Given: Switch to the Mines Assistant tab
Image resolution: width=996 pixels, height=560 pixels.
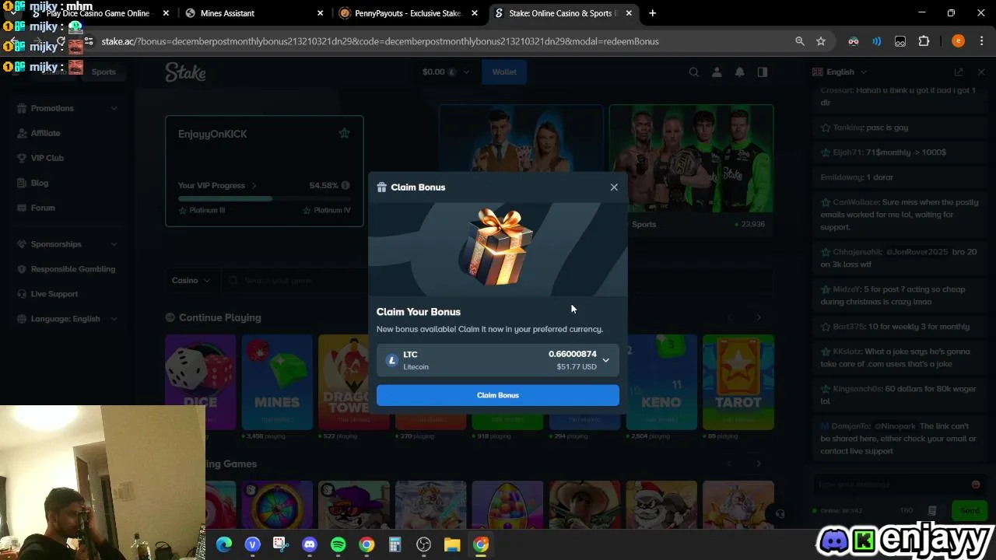Looking at the screenshot, I should [x=253, y=13].
